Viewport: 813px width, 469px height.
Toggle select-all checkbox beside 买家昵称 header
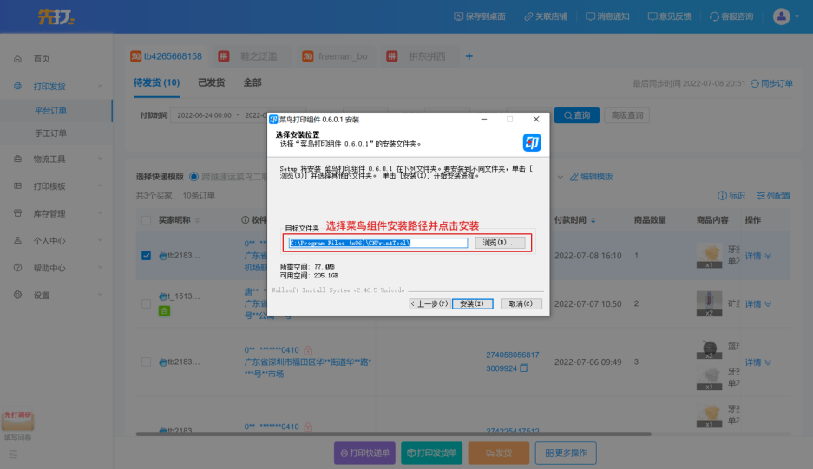click(146, 220)
